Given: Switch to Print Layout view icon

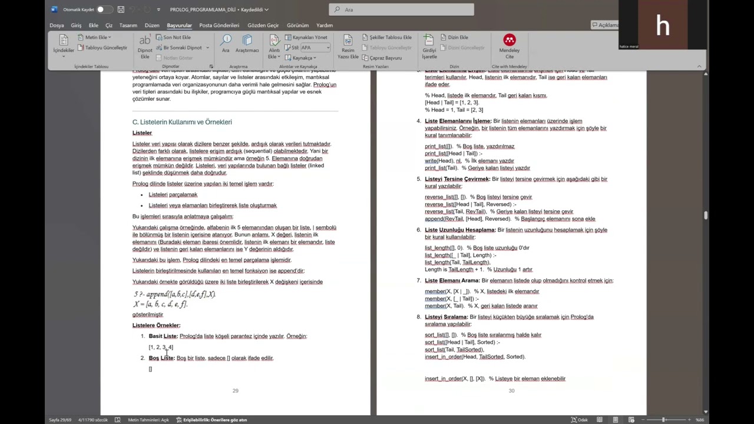Looking at the screenshot, I should (616, 420).
